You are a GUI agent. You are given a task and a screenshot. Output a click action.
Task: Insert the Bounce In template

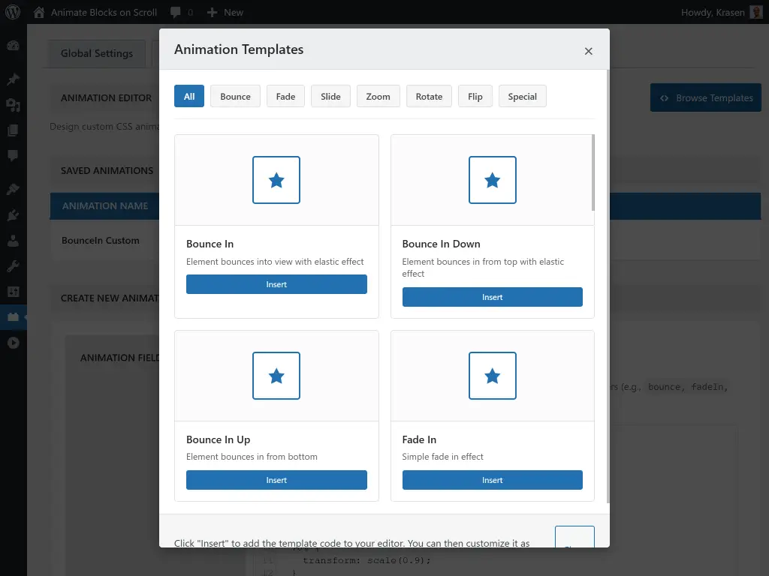click(276, 284)
